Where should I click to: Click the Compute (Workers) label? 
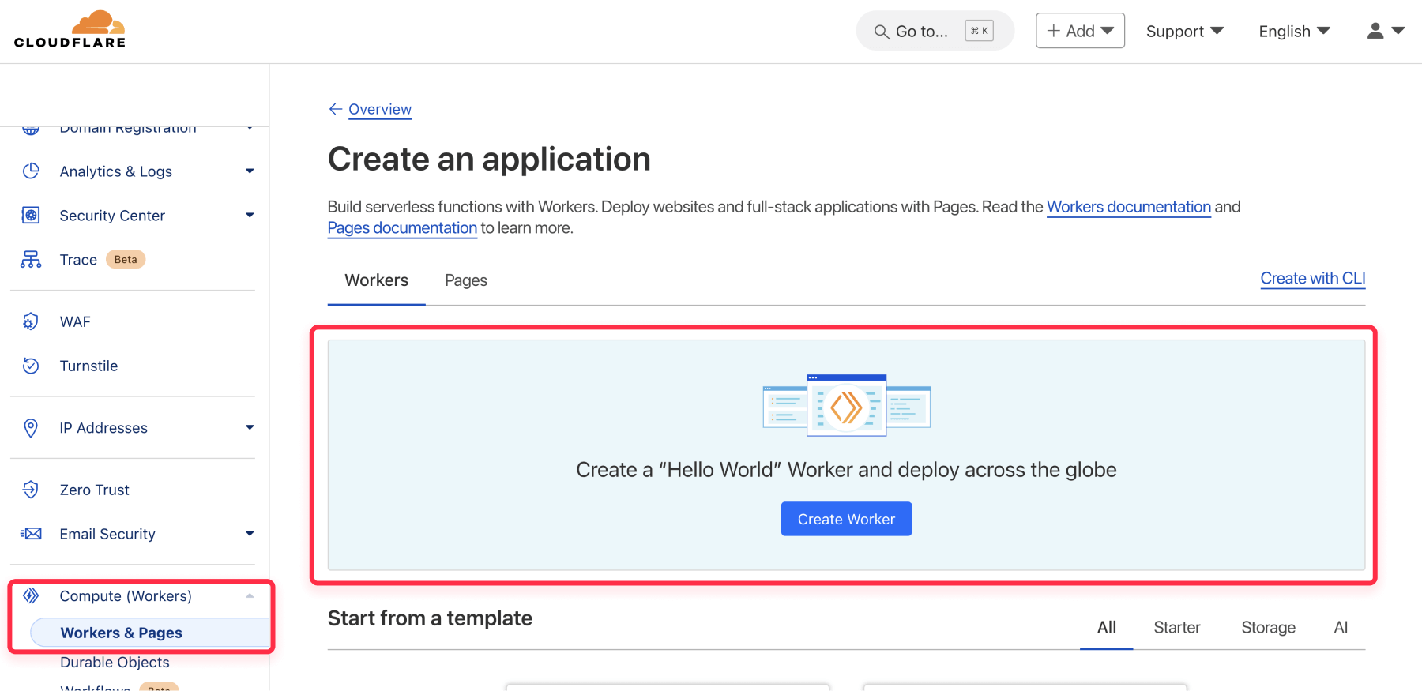(x=126, y=596)
